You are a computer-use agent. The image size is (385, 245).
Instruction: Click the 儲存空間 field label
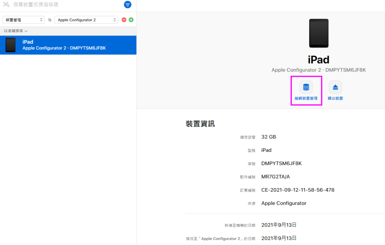248,137
